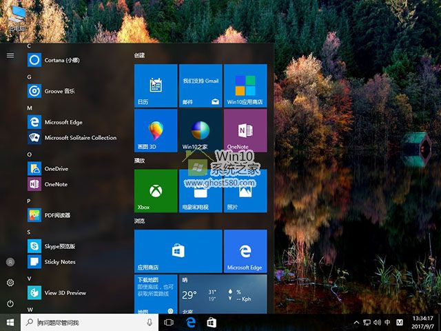Open the clock showing 13:34:17
441x331 pixels.
[422, 323]
